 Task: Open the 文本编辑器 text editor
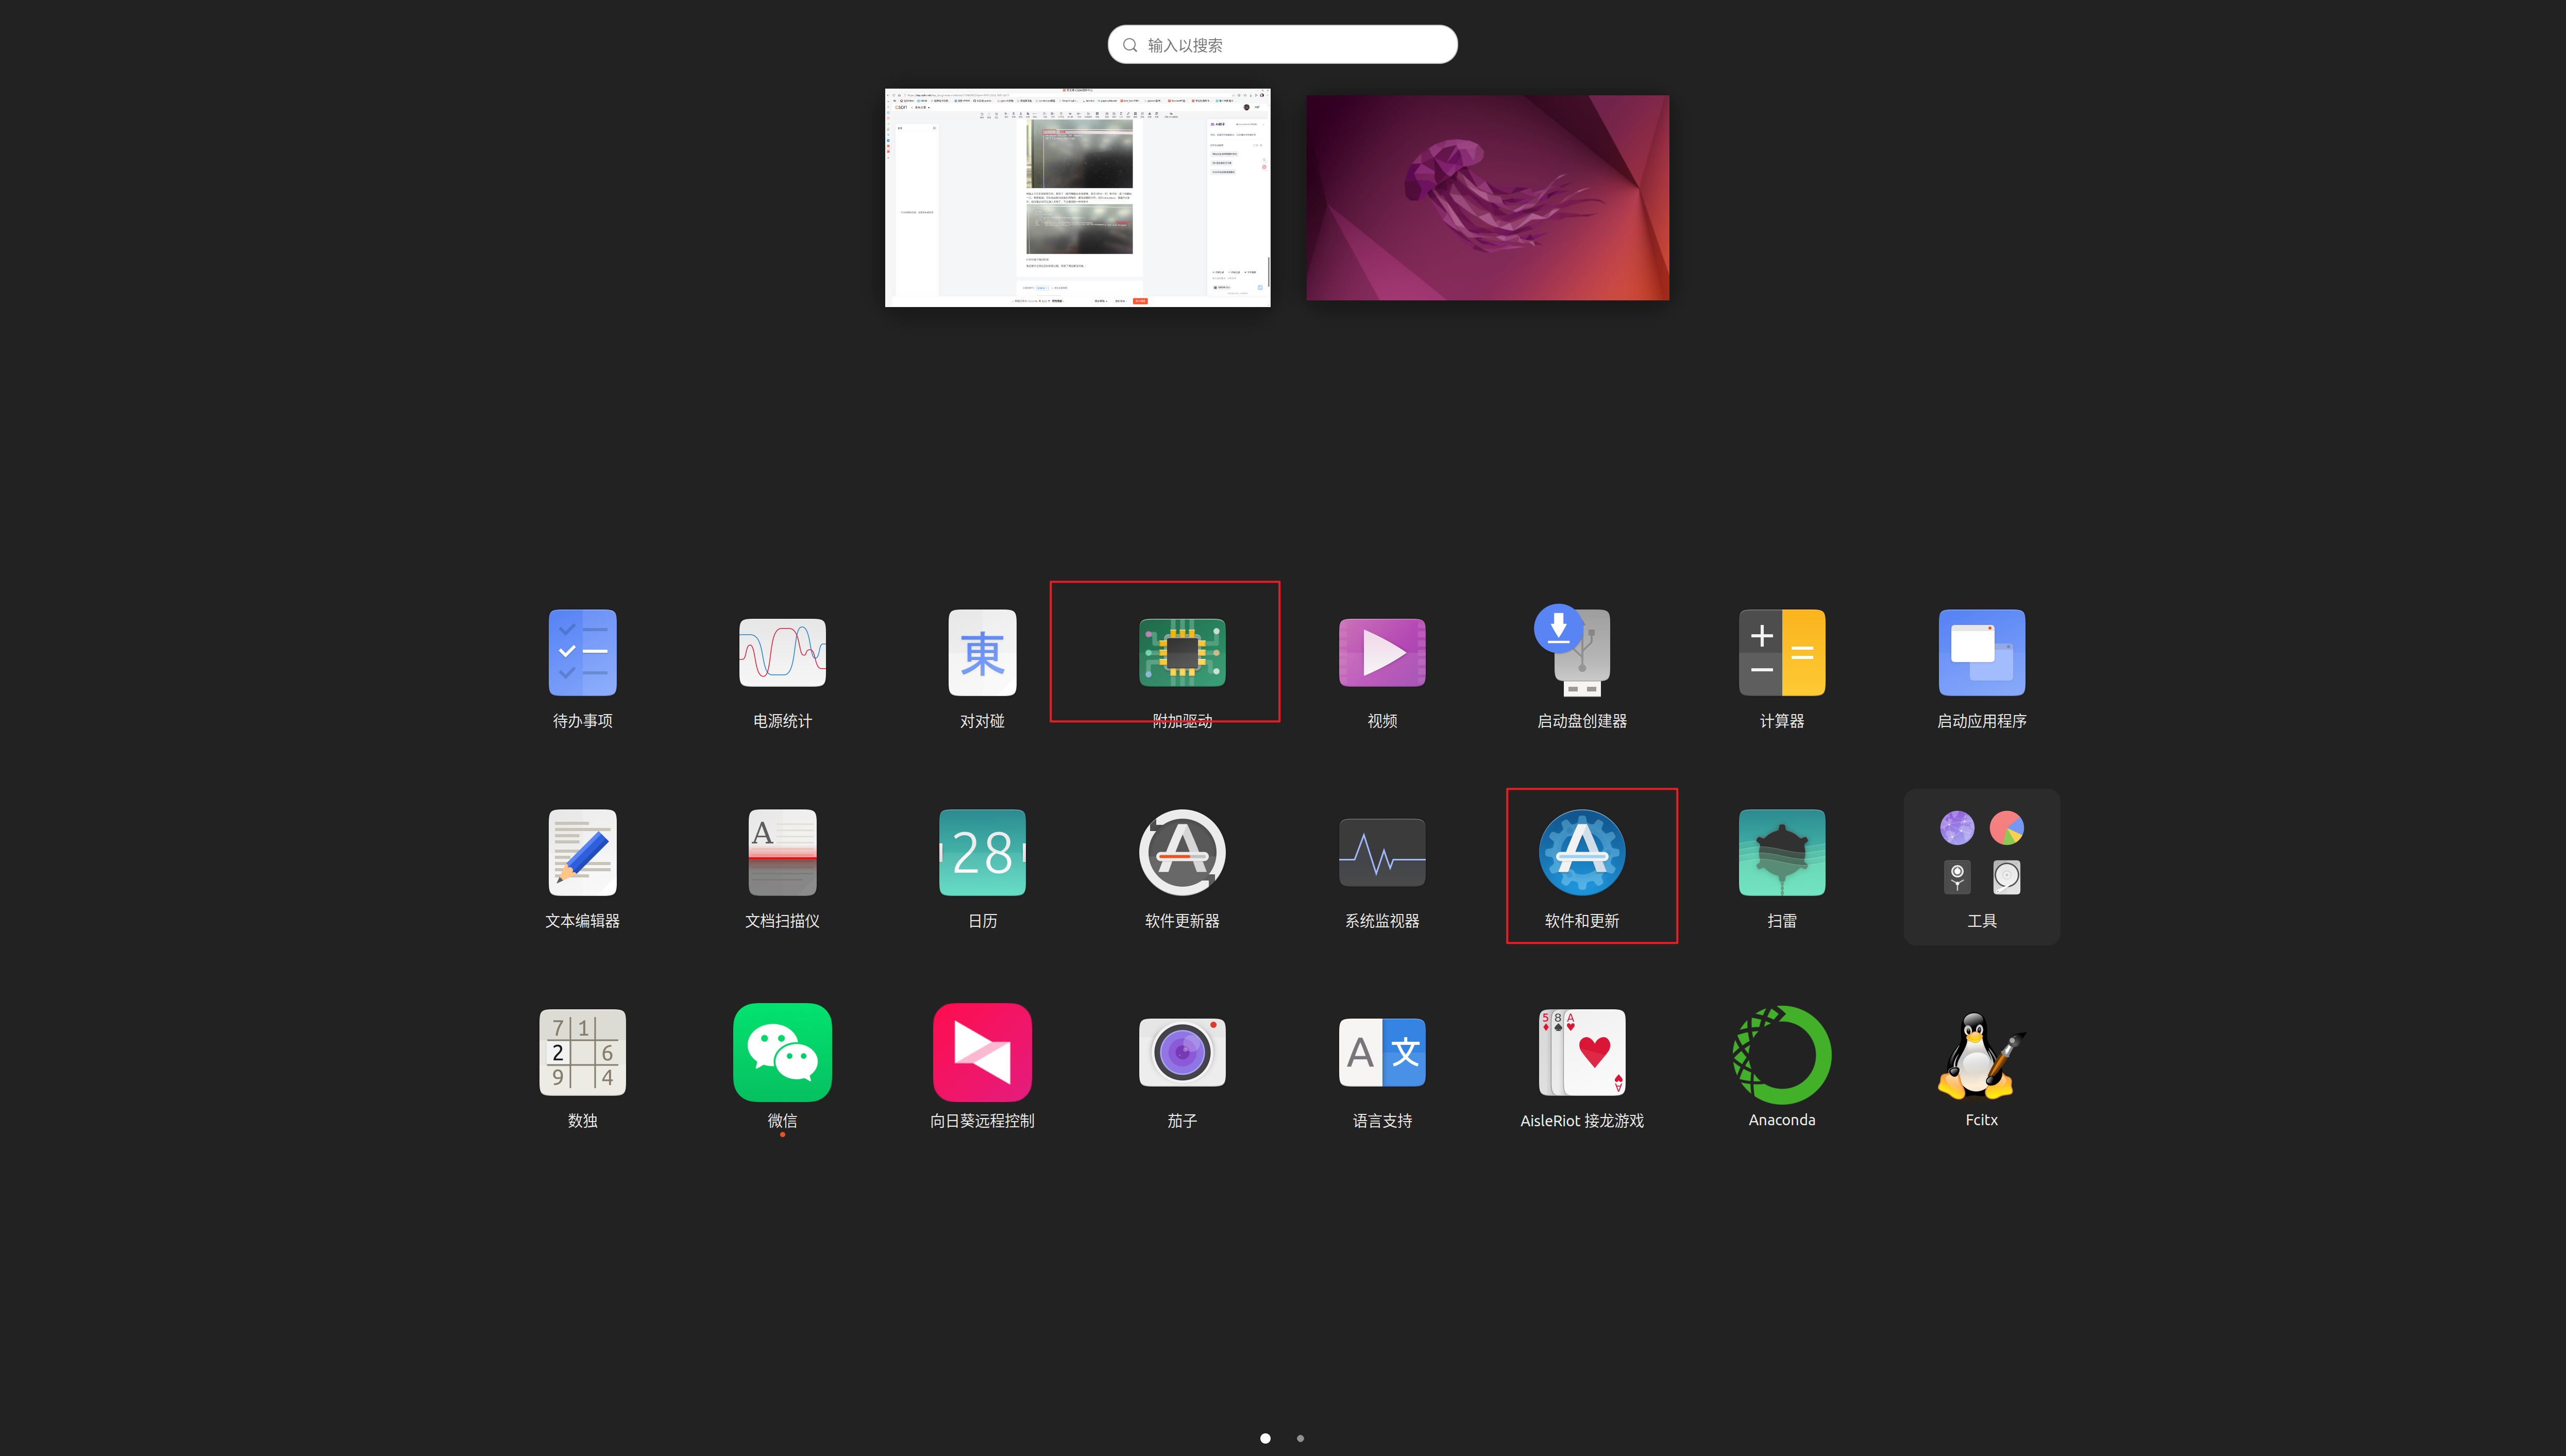(582, 853)
